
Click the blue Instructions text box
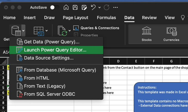tap(161, 97)
